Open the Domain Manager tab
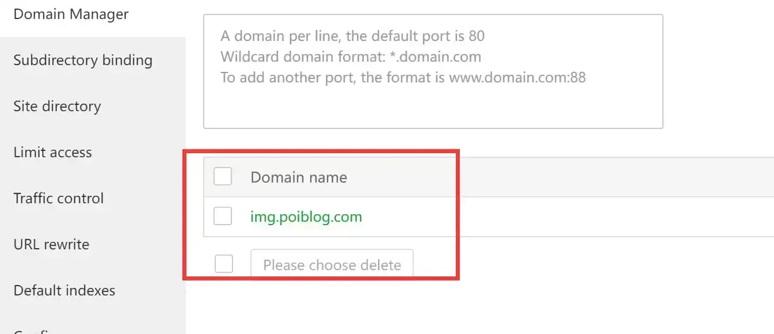The height and width of the screenshot is (334, 774). [71, 15]
